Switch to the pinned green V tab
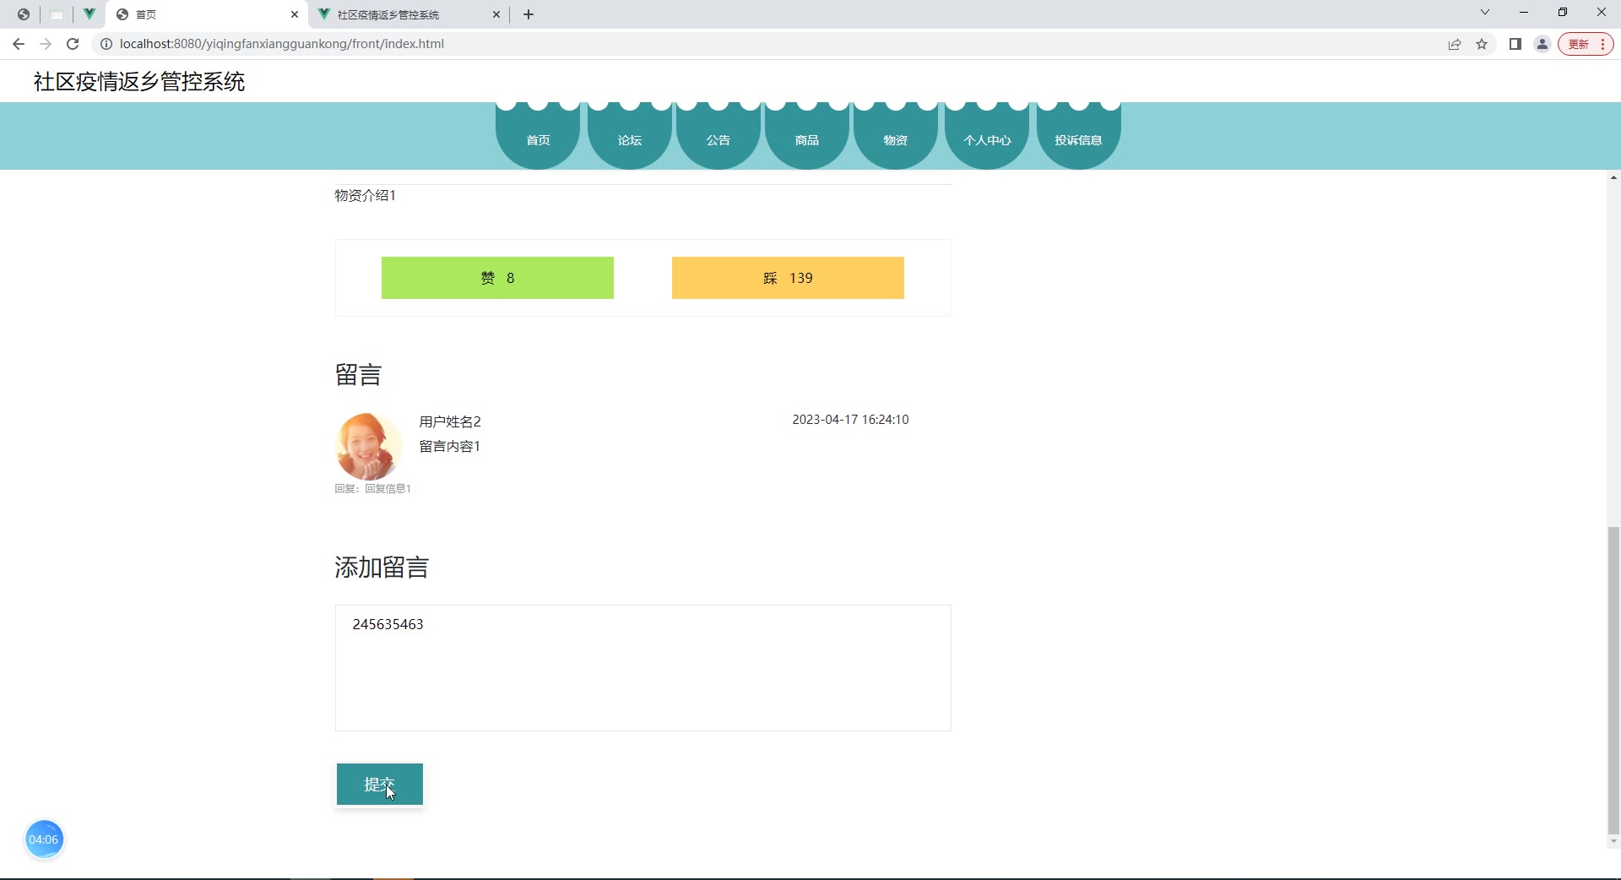This screenshot has width=1621, height=880. click(89, 14)
